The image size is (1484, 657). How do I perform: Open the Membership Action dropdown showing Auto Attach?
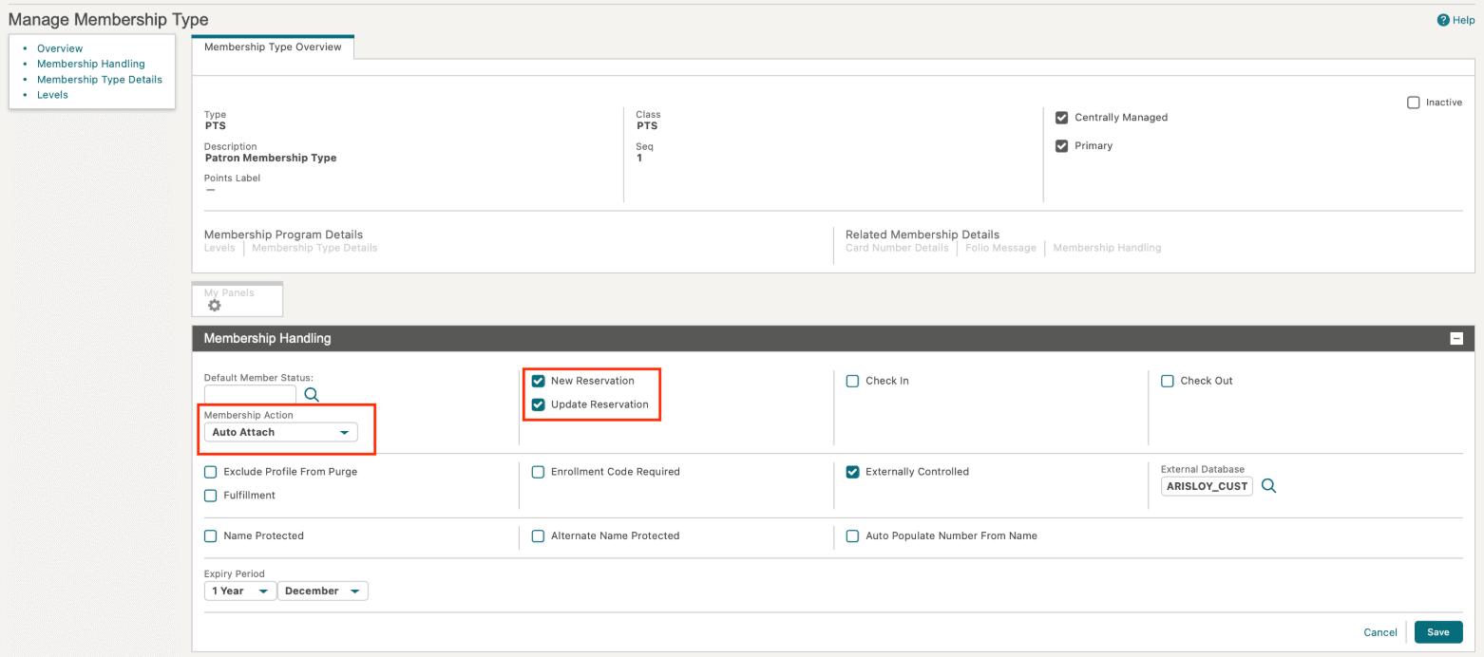point(280,431)
